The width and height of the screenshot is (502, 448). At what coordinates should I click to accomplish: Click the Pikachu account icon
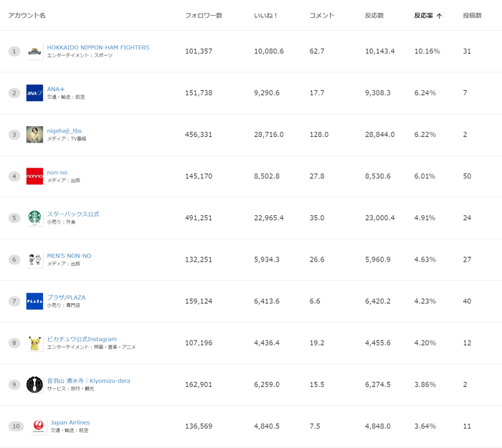coord(34,343)
